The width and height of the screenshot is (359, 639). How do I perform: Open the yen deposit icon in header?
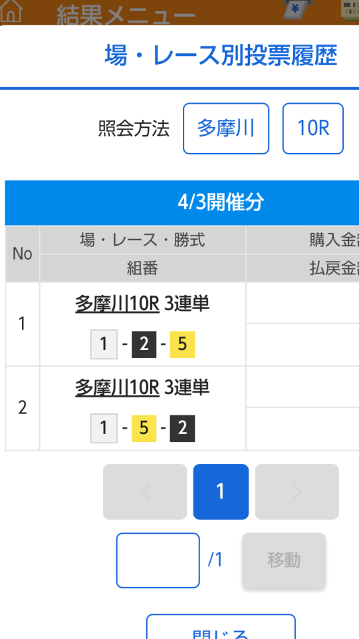[299, 9]
